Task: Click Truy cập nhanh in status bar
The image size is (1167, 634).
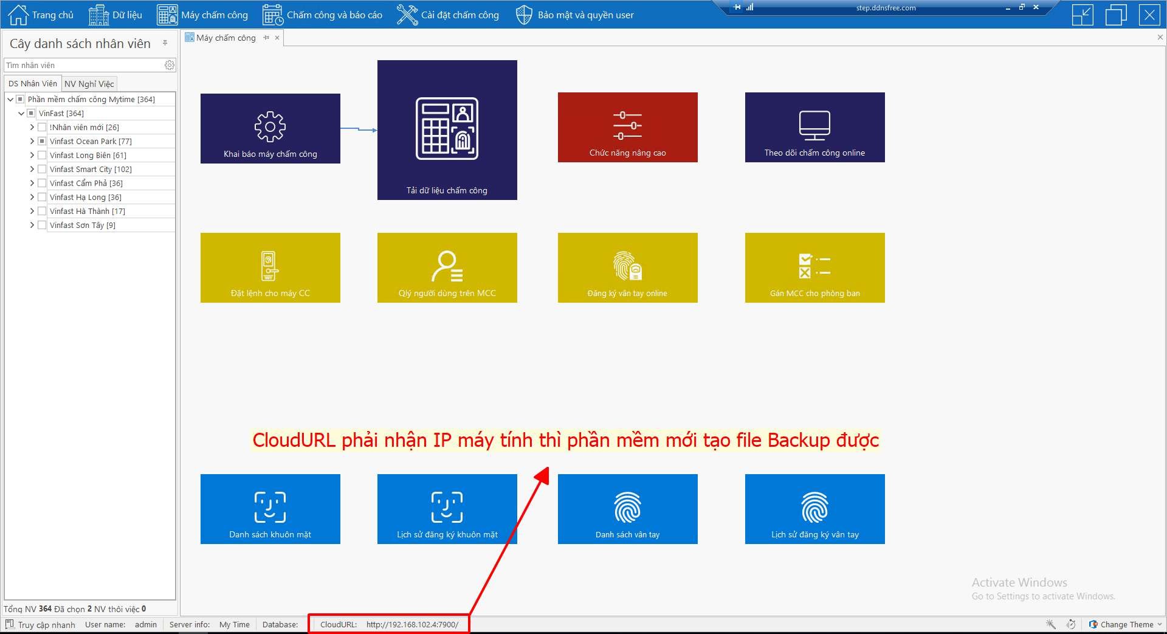Action: [41, 624]
